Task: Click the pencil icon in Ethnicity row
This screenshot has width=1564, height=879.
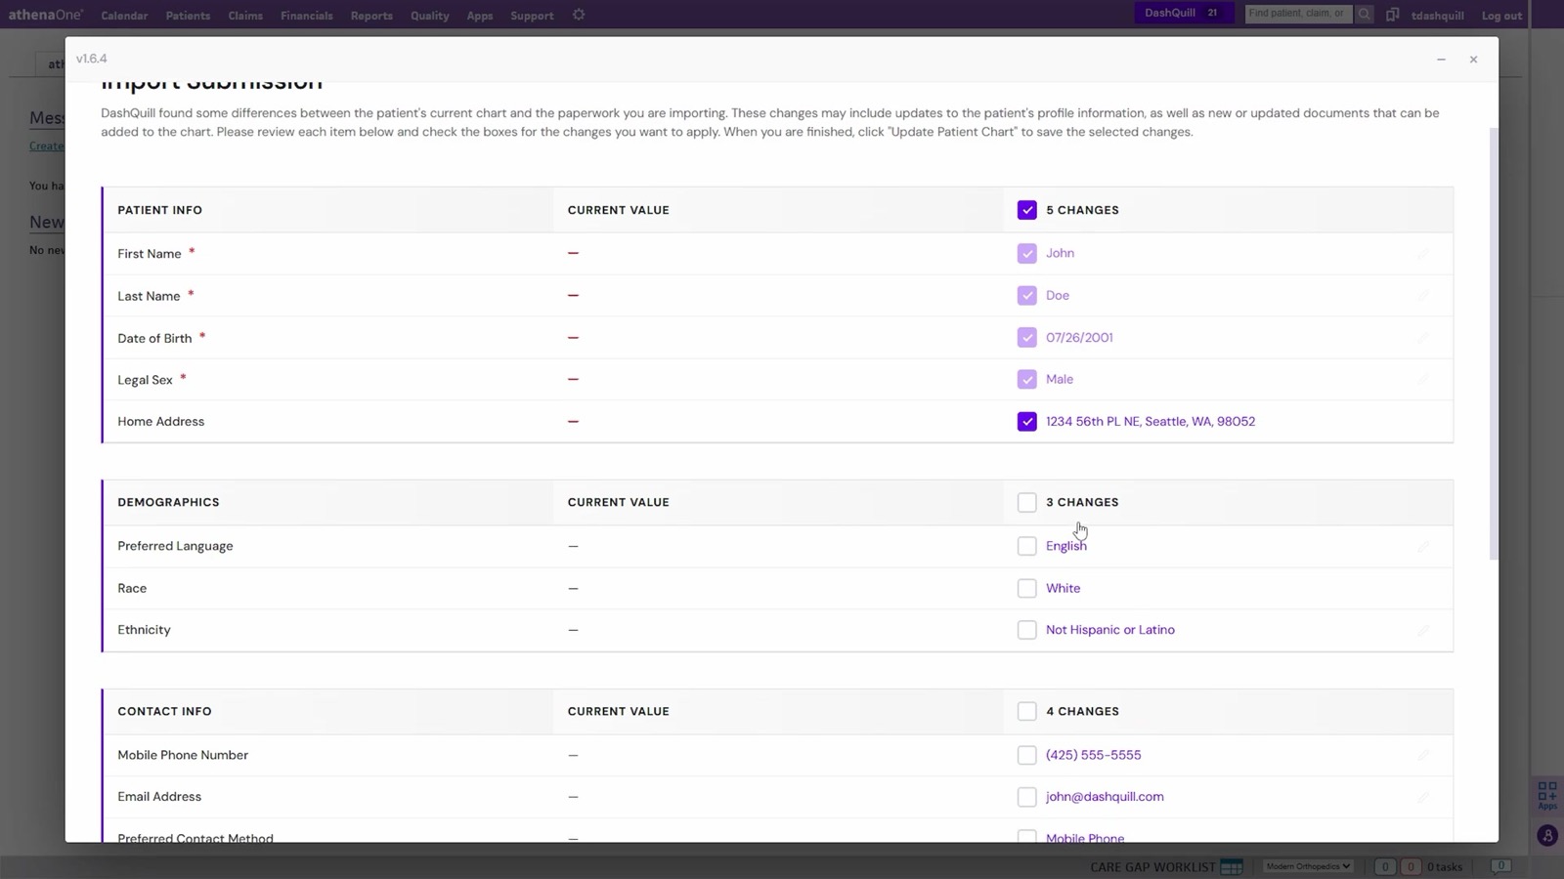Action: (x=1423, y=630)
